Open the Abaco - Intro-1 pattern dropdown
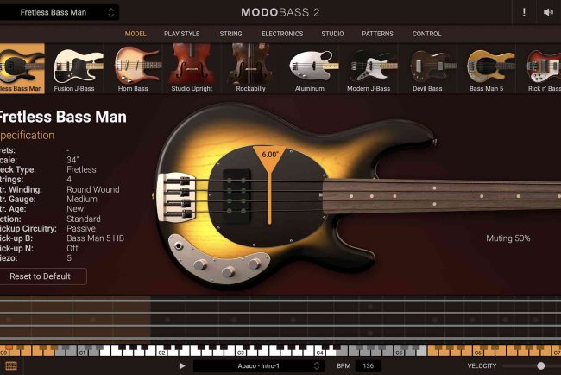 pos(259,365)
